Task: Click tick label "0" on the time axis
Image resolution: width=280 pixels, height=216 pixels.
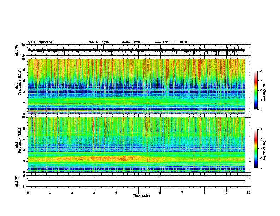Action: pyautogui.click(x=28, y=193)
